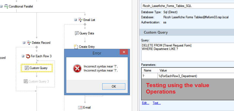Collapse the Conditional Parallel activity
This screenshot has height=111, width=234.
(1, 6)
